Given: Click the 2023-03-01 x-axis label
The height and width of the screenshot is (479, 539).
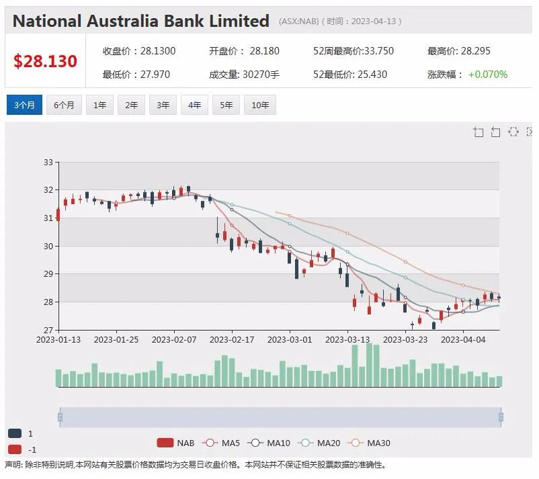Looking at the screenshot, I should (290, 339).
